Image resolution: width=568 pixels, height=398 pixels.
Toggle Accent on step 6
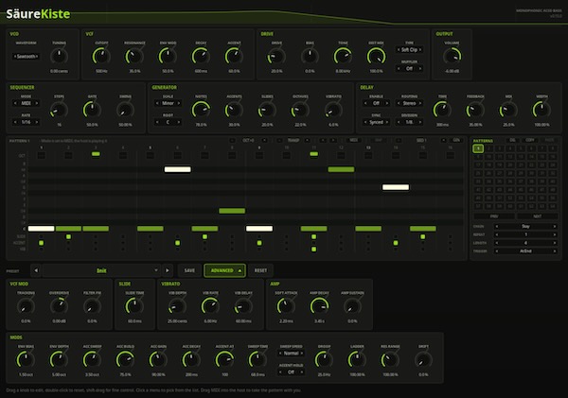tap(178, 243)
